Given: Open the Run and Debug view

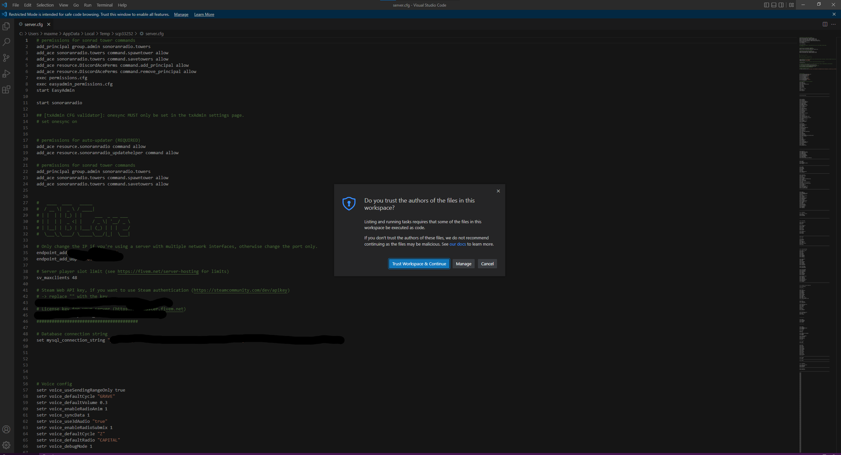Looking at the screenshot, I should click(x=6, y=74).
